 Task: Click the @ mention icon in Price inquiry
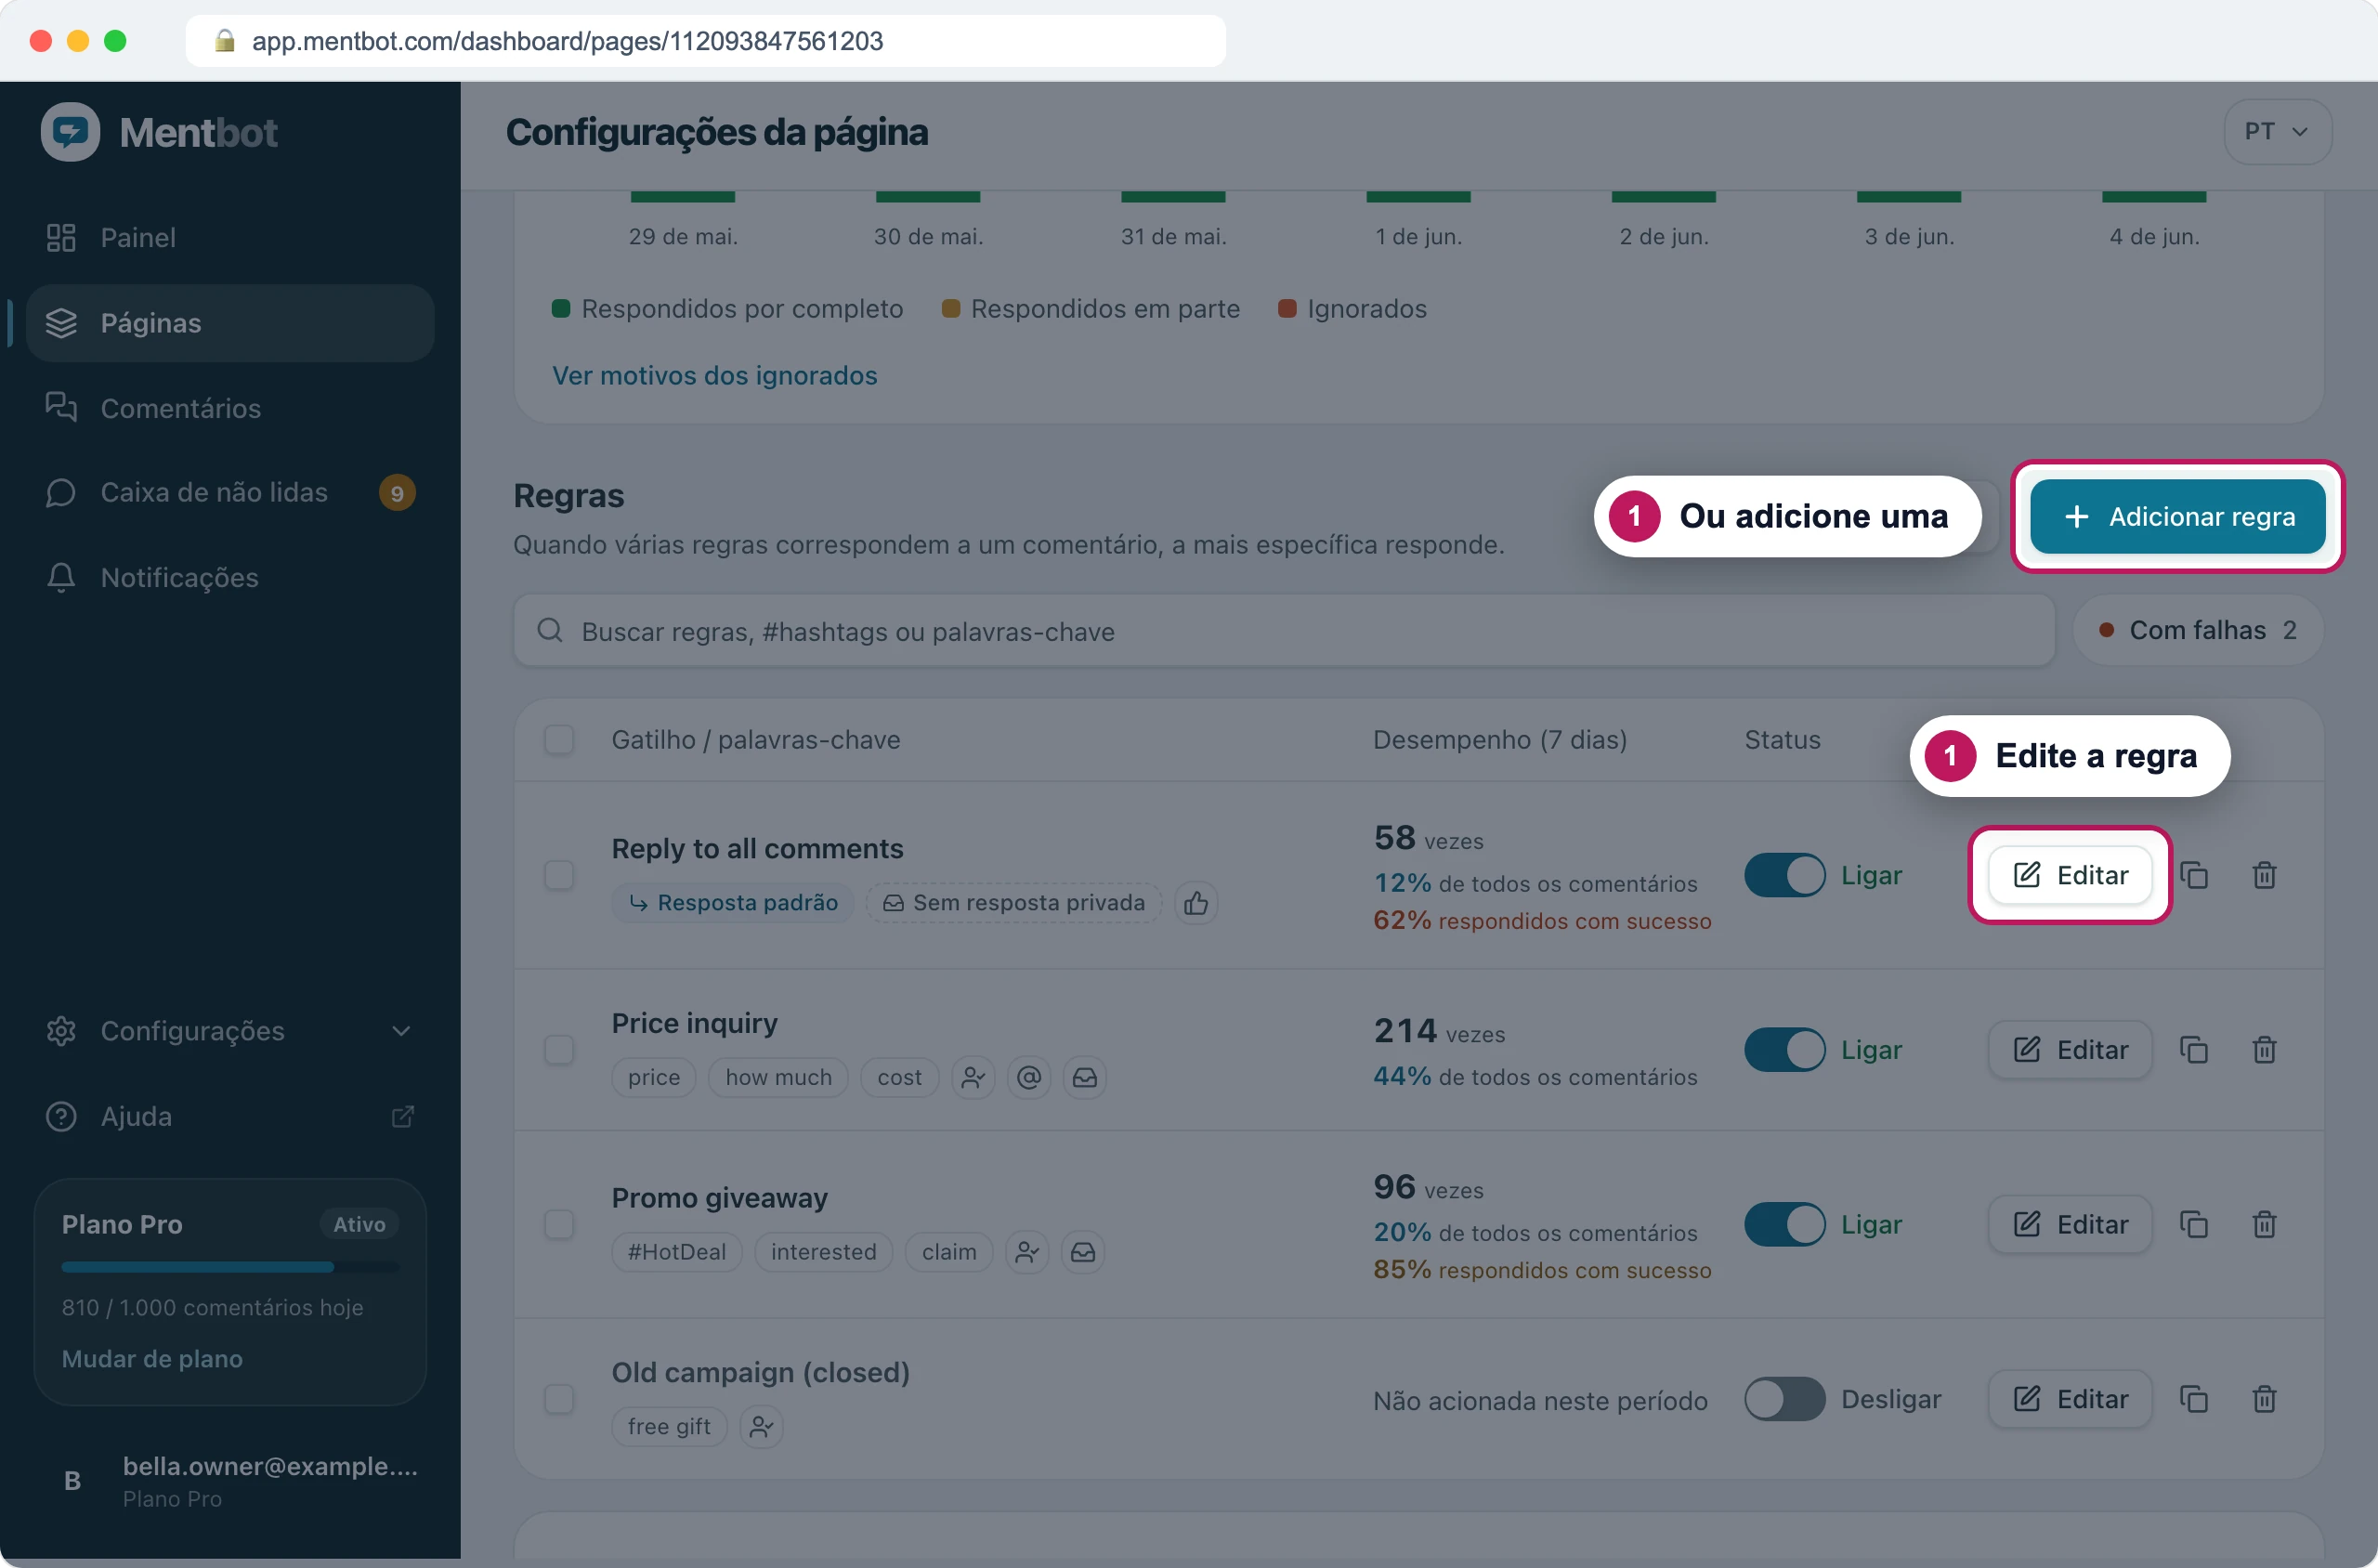click(1029, 1077)
